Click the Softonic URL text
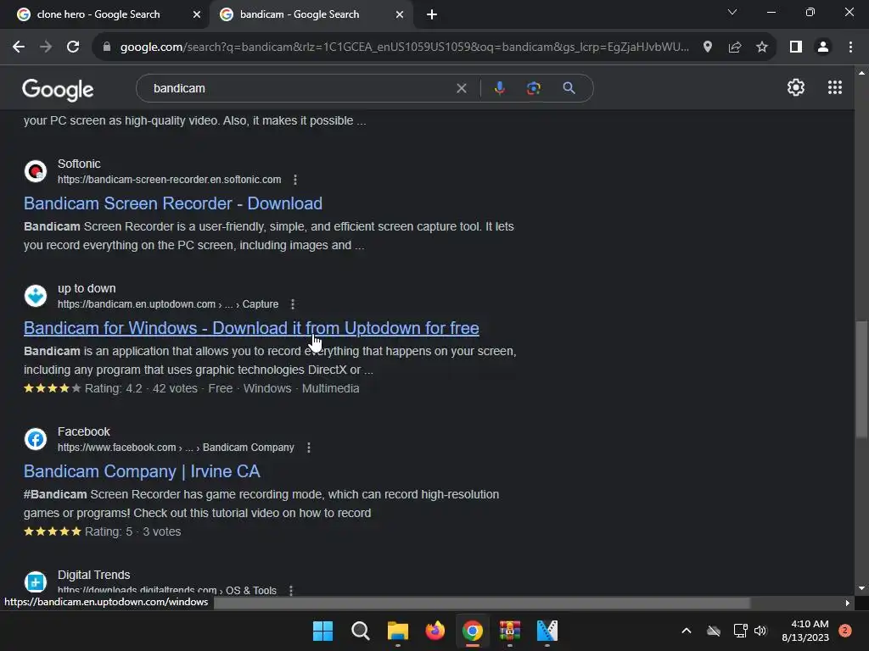 coord(169,180)
